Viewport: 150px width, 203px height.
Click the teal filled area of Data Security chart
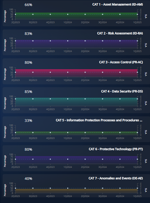[x=76, y=102]
